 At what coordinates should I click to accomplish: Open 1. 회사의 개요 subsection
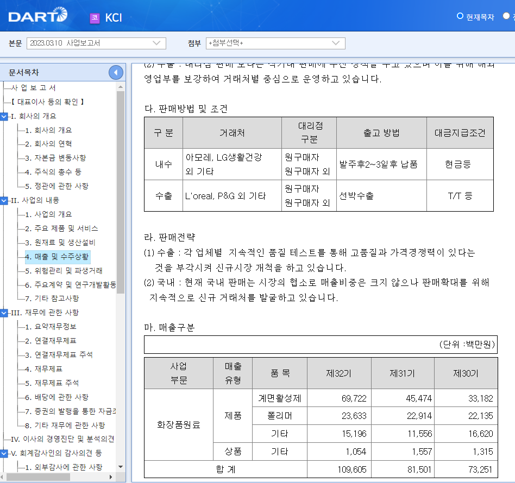tap(48, 130)
